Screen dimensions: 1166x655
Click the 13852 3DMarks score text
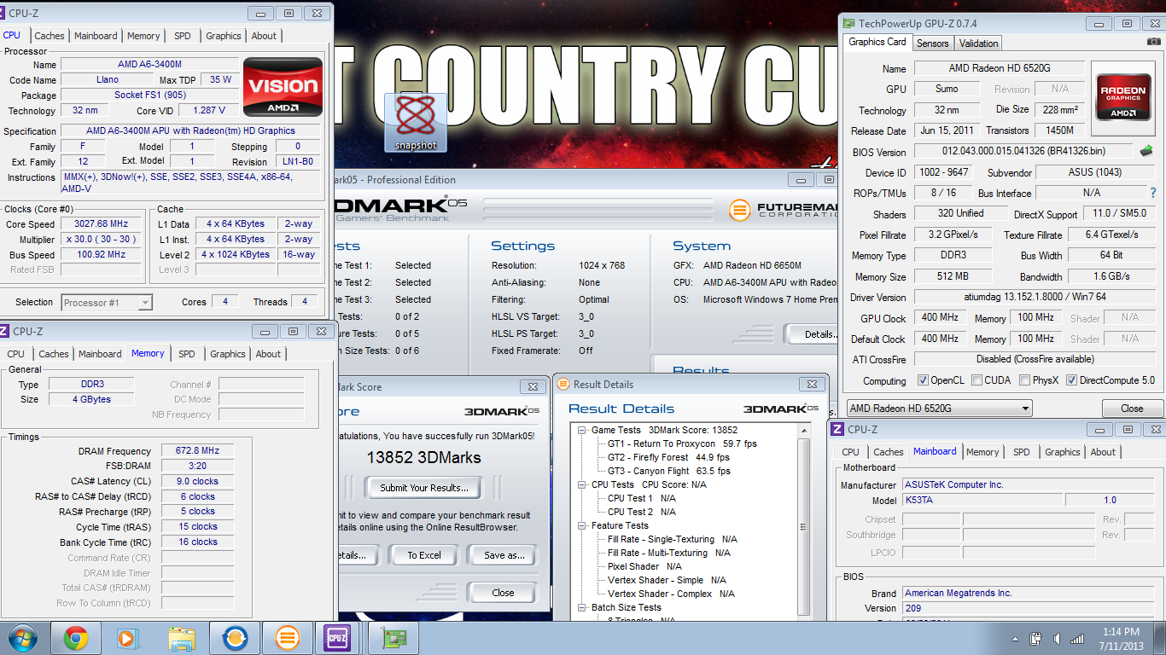coord(424,457)
